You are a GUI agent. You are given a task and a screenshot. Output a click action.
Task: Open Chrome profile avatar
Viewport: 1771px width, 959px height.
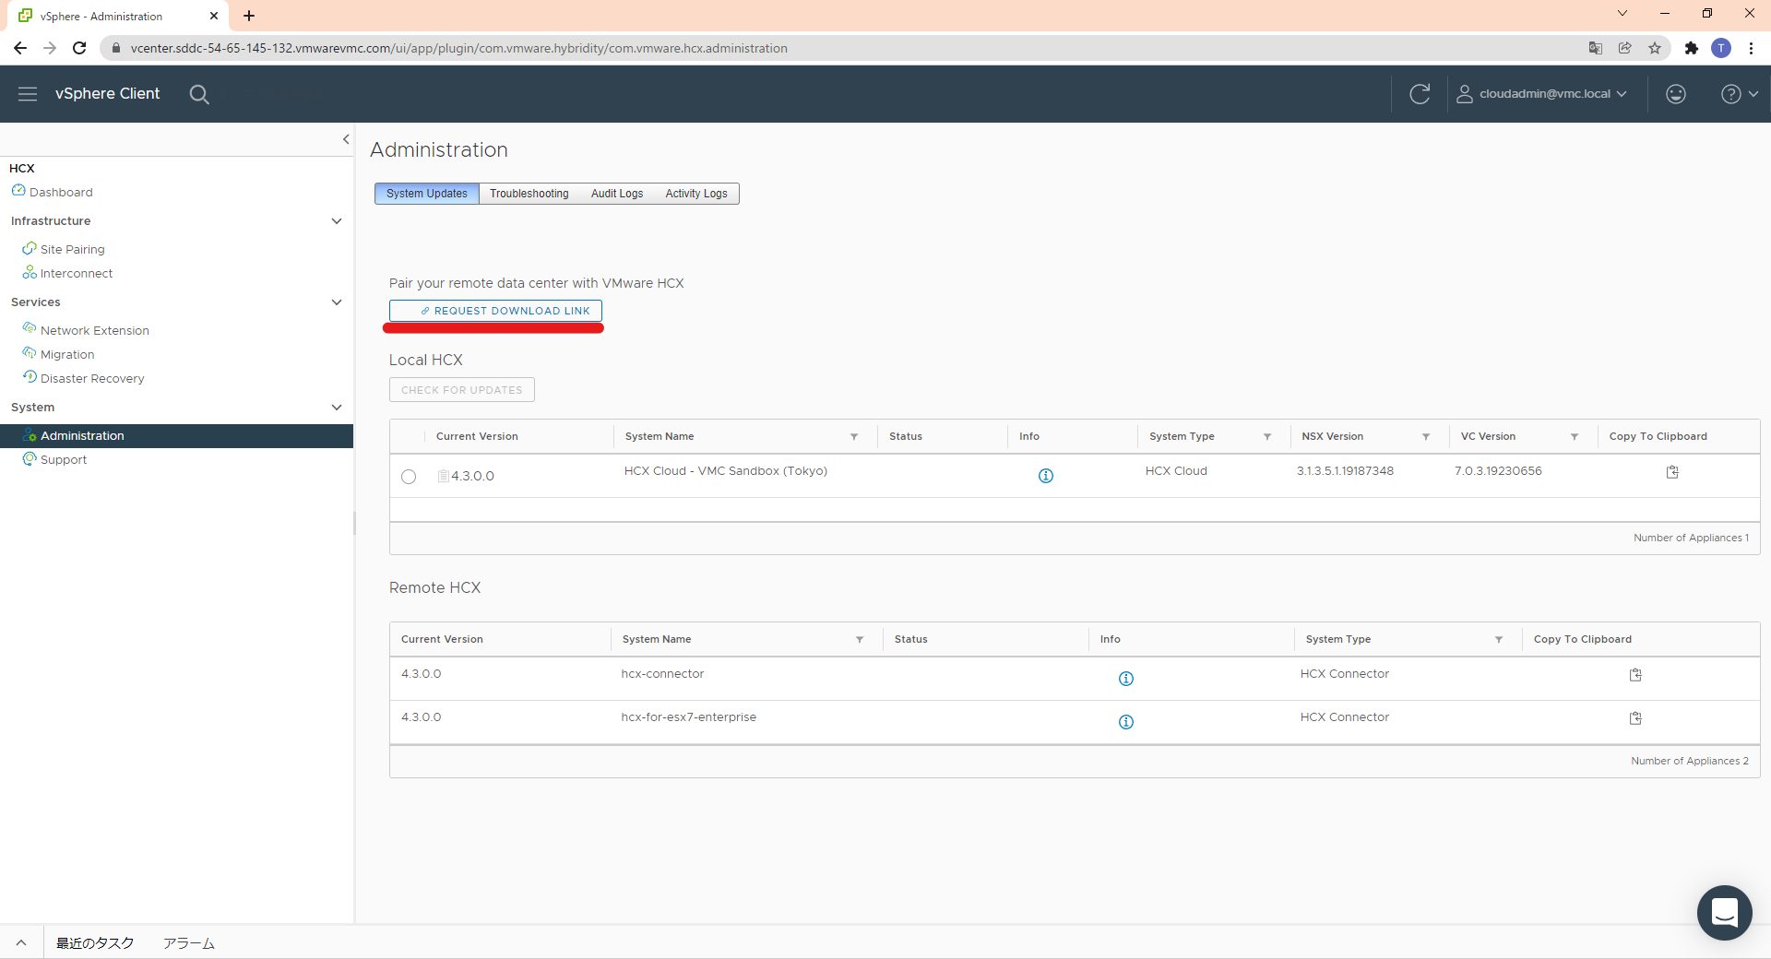tap(1721, 48)
